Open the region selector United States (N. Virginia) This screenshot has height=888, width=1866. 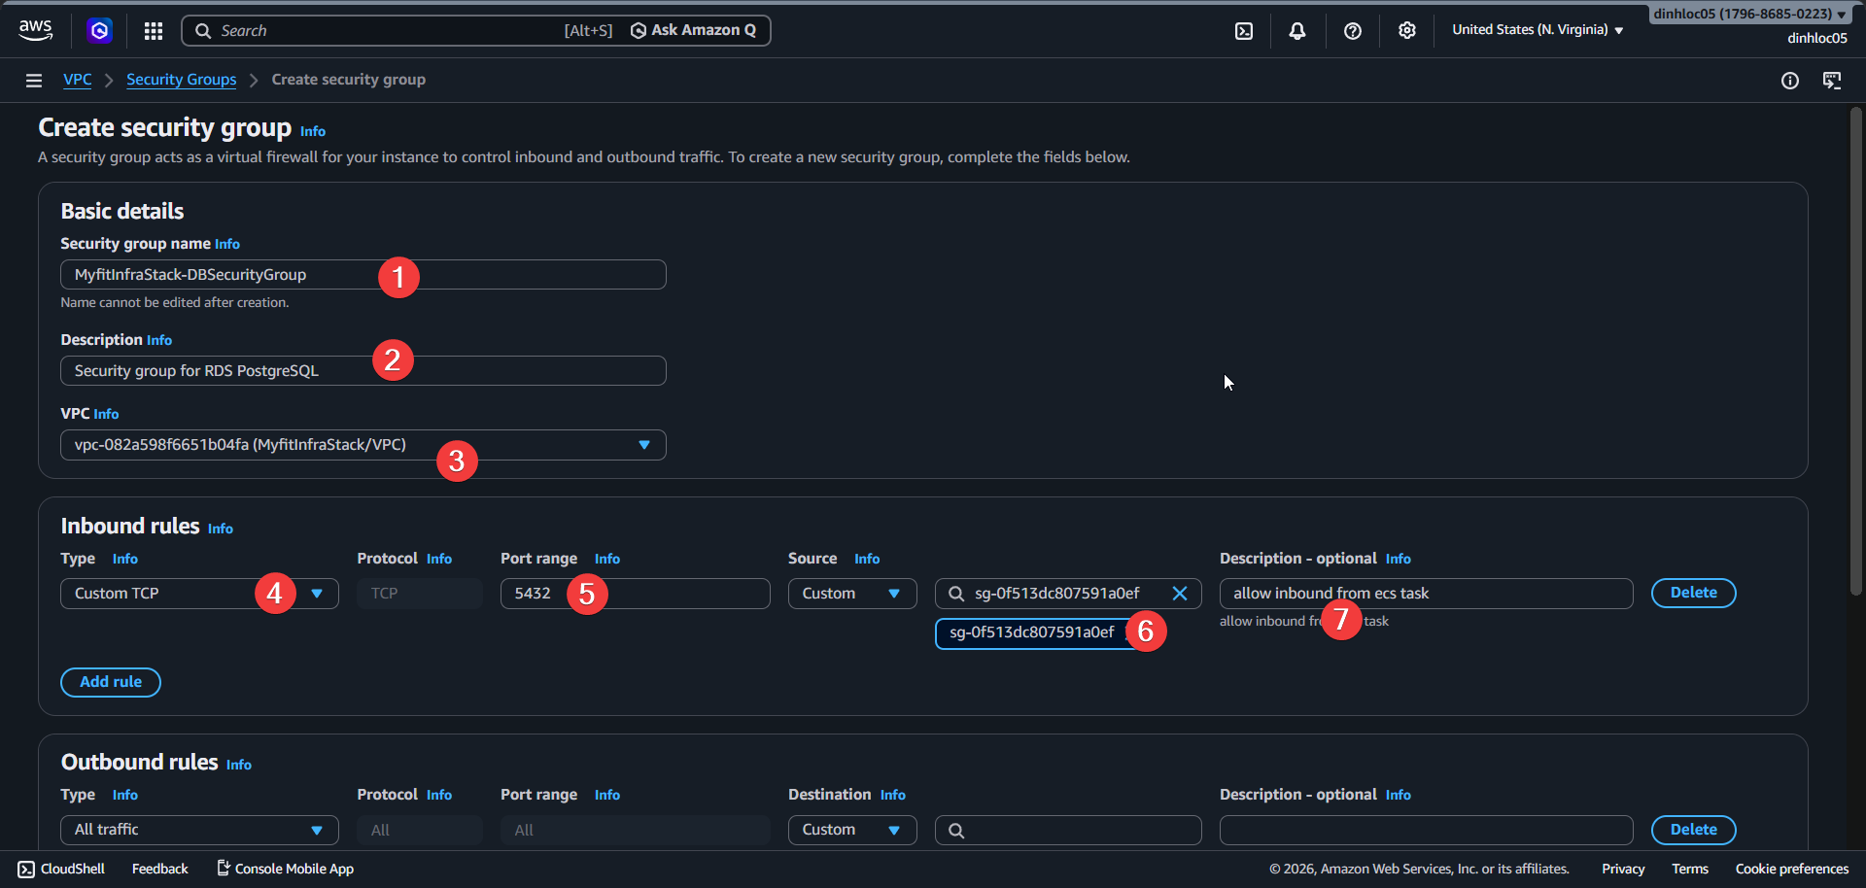pos(1537,30)
